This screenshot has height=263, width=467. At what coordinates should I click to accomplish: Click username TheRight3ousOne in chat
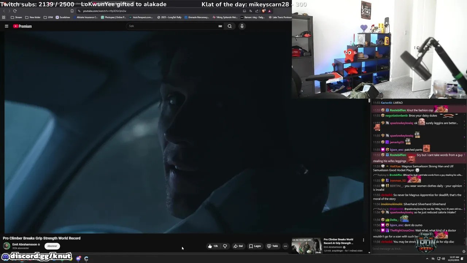[402, 230]
